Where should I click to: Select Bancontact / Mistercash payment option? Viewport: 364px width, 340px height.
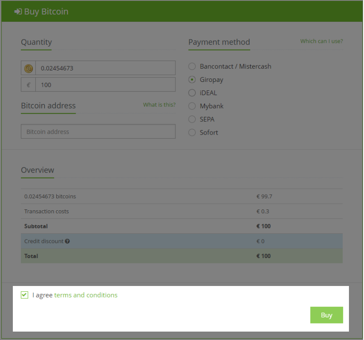[x=192, y=66]
